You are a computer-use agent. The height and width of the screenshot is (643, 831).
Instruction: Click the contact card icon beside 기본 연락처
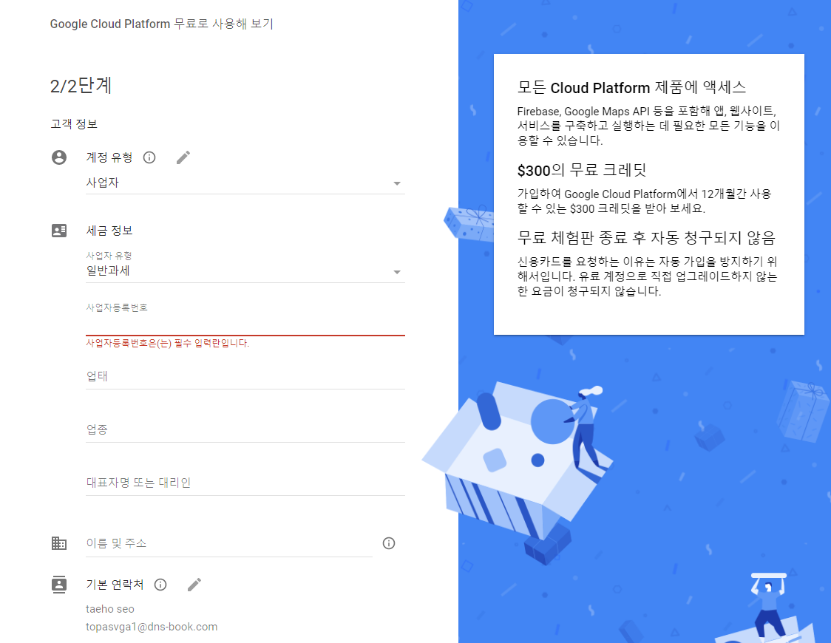[59, 584]
